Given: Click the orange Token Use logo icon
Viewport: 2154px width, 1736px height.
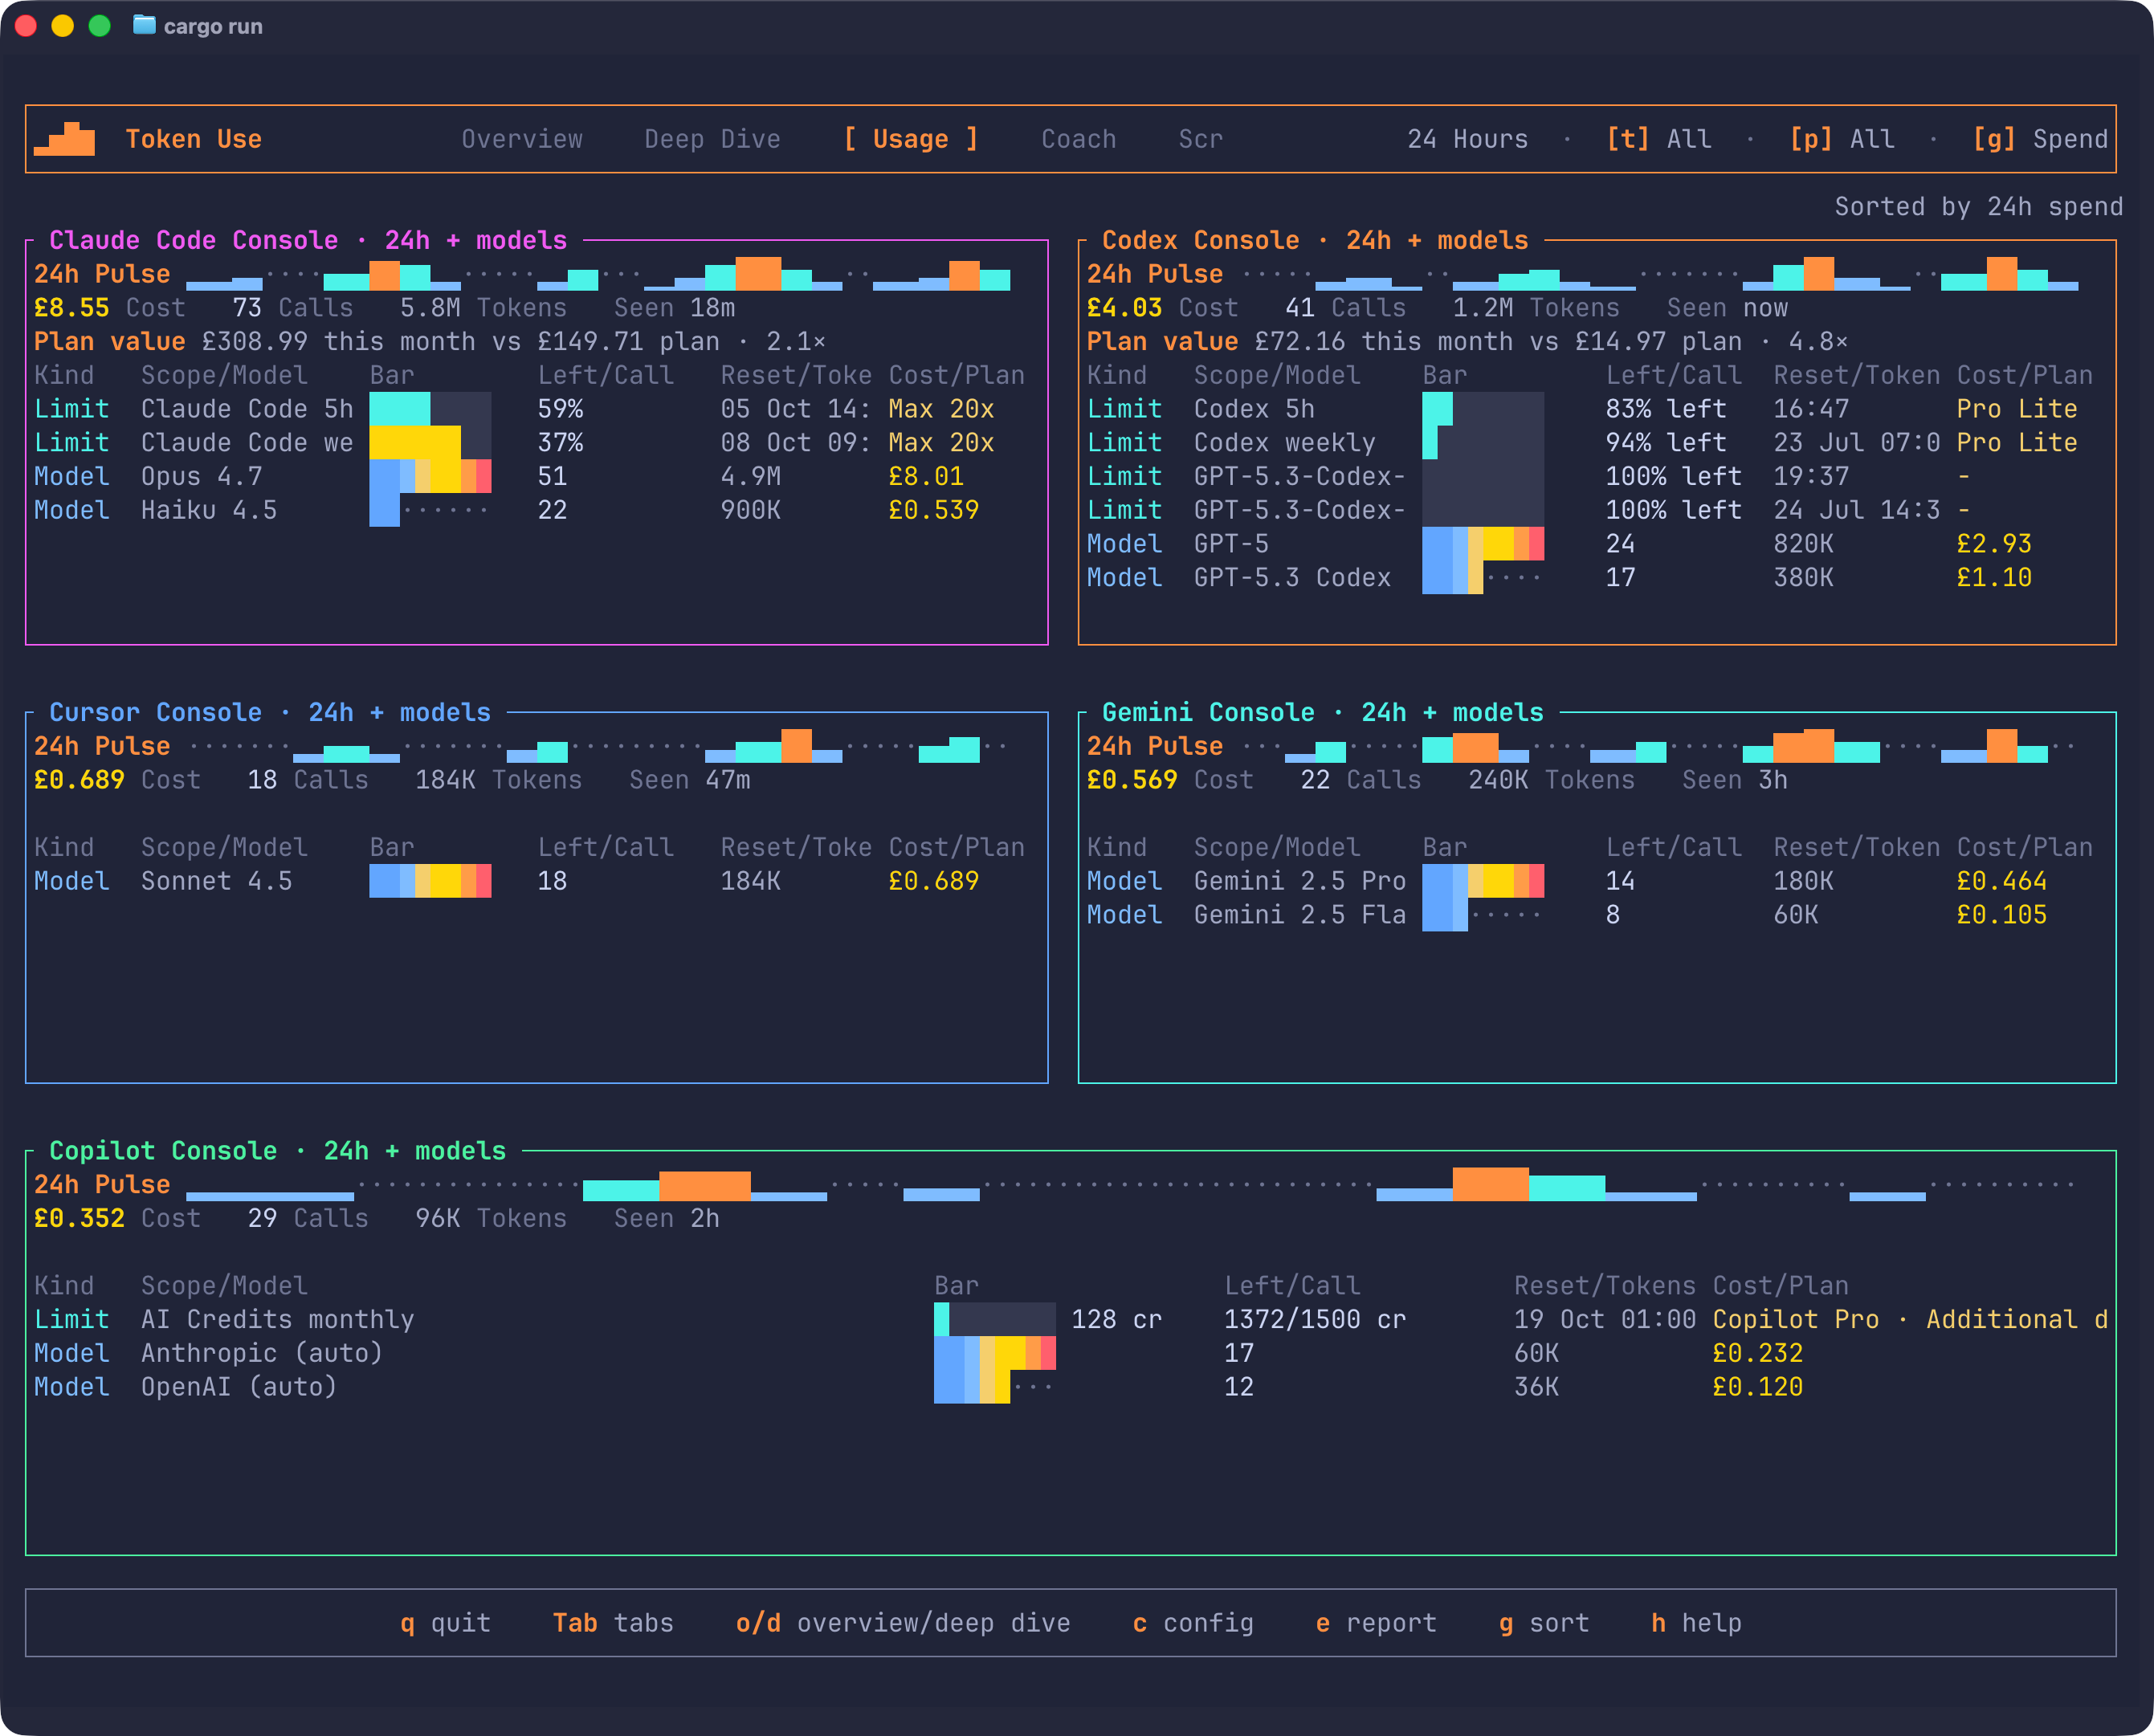Looking at the screenshot, I should (x=64, y=138).
